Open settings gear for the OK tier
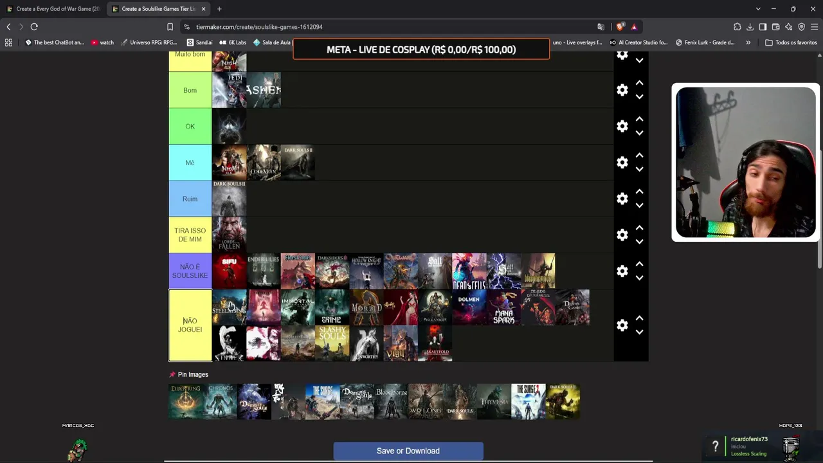 pyautogui.click(x=622, y=127)
